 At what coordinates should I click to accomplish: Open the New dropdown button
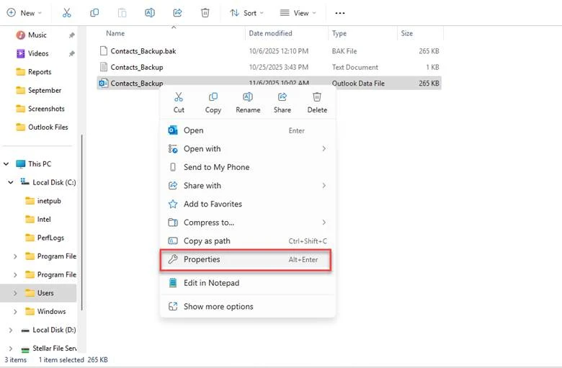(x=24, y=13)
